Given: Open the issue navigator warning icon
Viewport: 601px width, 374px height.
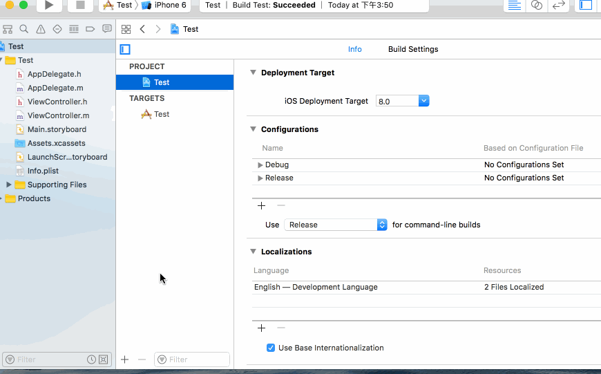Looking at the screenshot, I should click(x=41, y=29).
